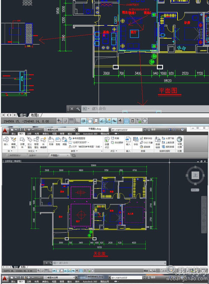Toggle Object Snap in the upper status bar
This screenshot has height=284, width=209.
pyautogui.click(x=90, y=121)
